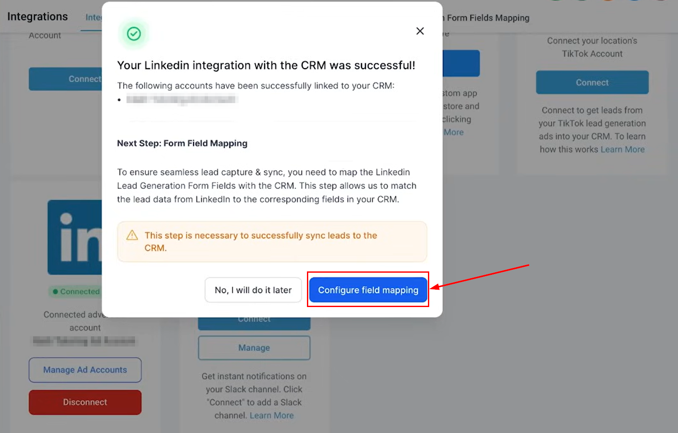Click Slack Connect button under the dialog

coord(254,323)
